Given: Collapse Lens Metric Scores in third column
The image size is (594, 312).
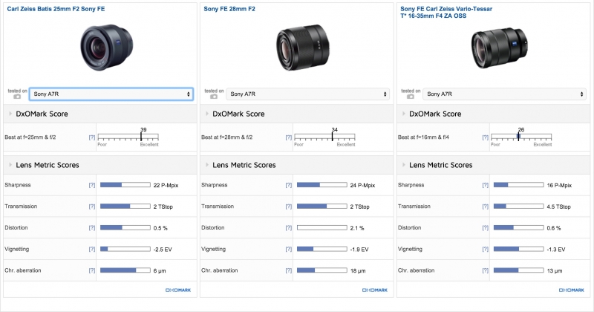Looking at the screenshot, I should tap(403, 165).
